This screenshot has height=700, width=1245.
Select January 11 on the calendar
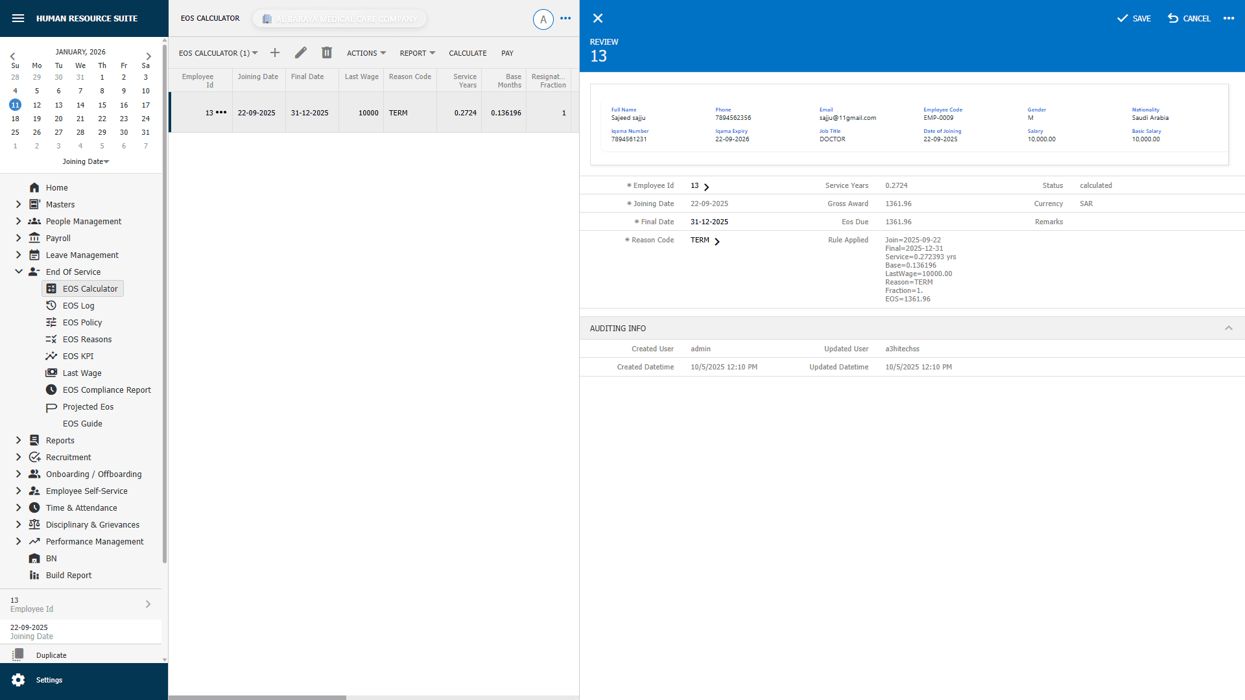15,104
